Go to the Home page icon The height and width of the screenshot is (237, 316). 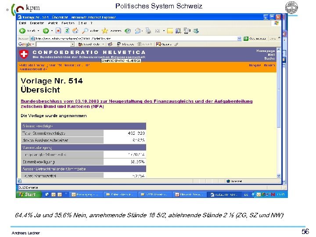(x=75, y=31)
